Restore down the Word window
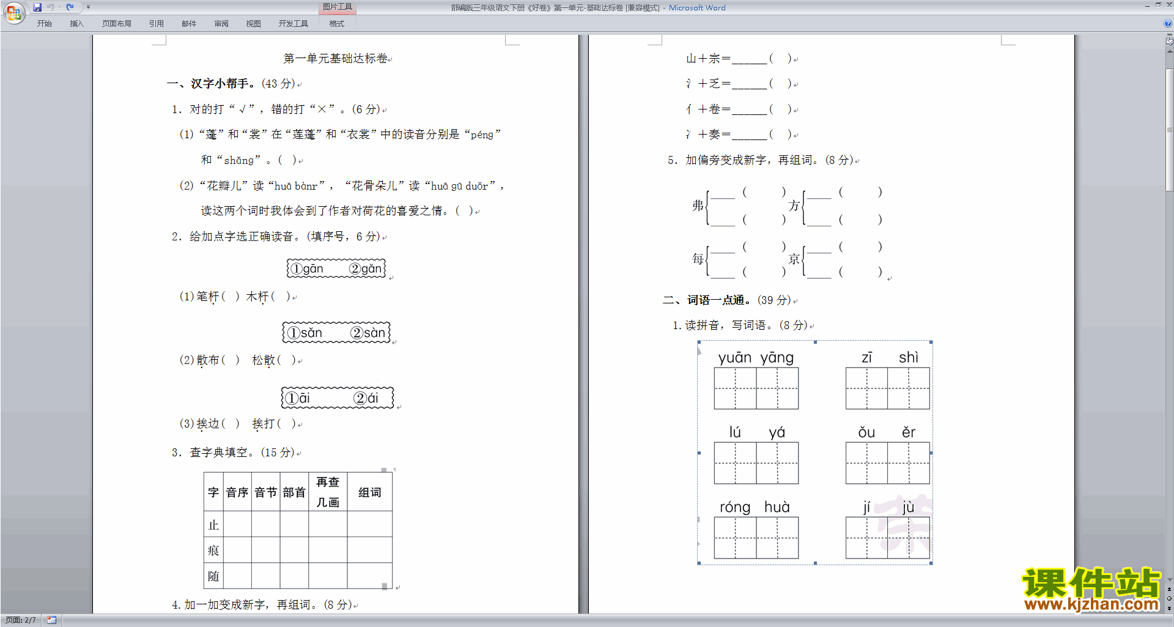 [1158, 6]
